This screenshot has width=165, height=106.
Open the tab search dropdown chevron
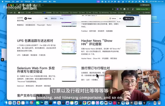(x=17, y=5)
